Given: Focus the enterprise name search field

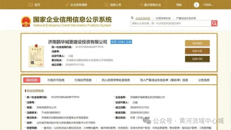Looking at the screenshot, I should pyautogui.click(x=171, y=23).
